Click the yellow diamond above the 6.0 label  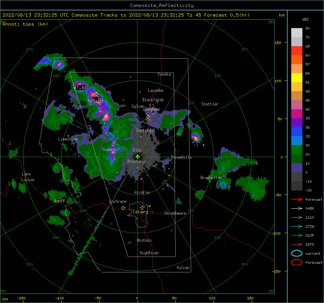(x=96, y=94)
